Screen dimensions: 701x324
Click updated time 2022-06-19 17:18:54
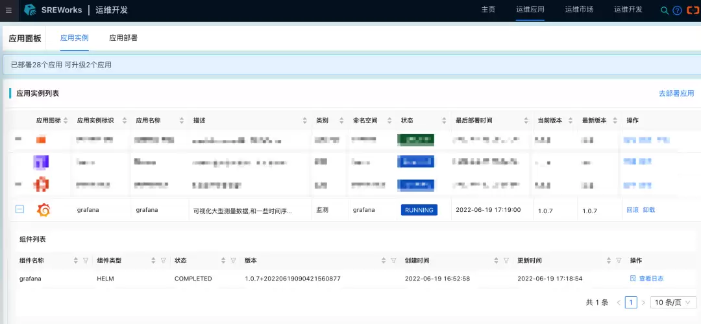pos(550,279)
